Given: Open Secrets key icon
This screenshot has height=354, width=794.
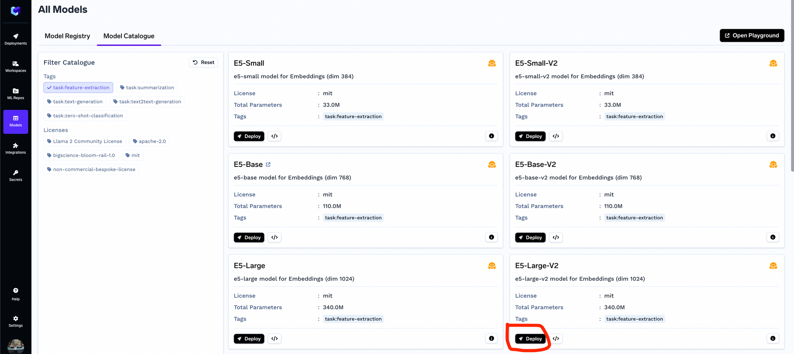Looking at the screenshot, I should [x=15, y=176].
